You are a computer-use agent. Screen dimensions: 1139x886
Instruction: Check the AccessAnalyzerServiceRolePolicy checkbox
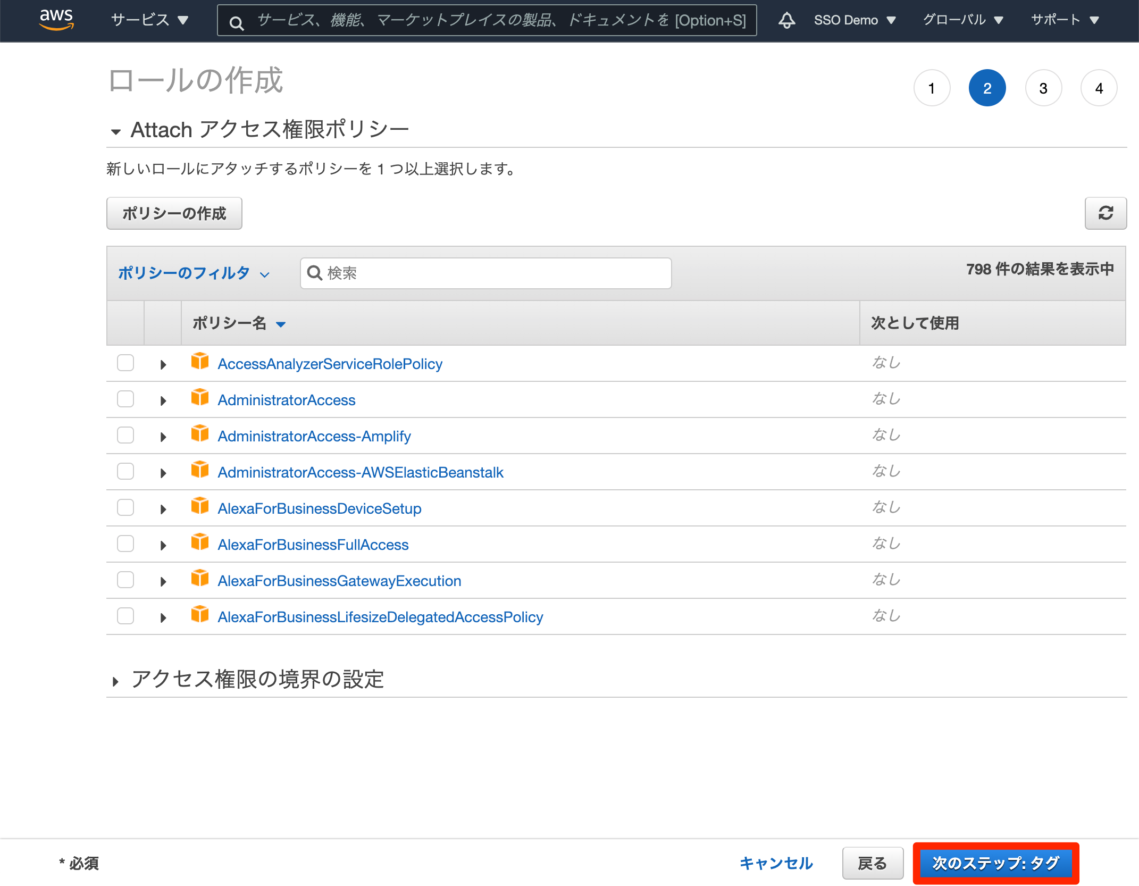[125, 363]
